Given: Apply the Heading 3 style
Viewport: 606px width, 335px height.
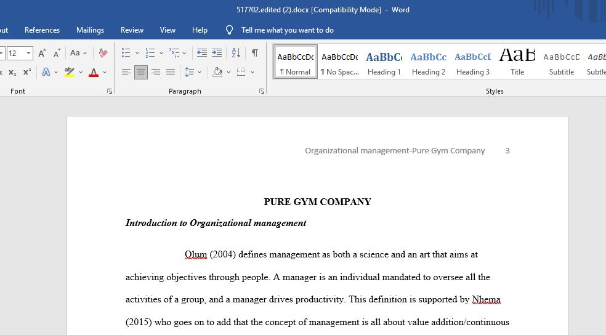Looking at the screenshot, I should pyautogui.click(x=472, y=62).
